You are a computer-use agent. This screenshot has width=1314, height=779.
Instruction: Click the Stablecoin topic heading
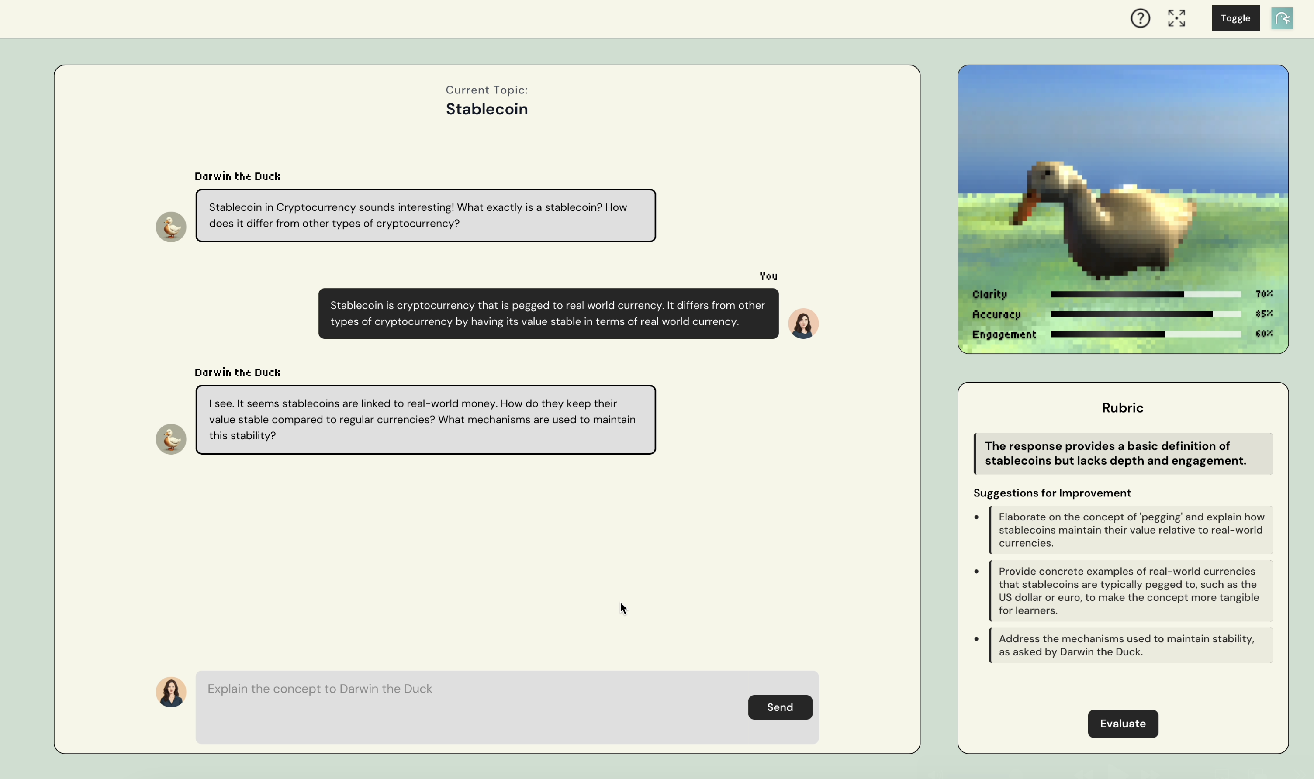tap(487, 109)
